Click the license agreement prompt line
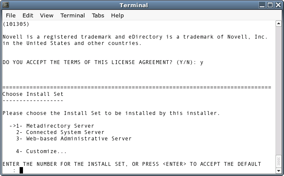 [x=102, y=62]
